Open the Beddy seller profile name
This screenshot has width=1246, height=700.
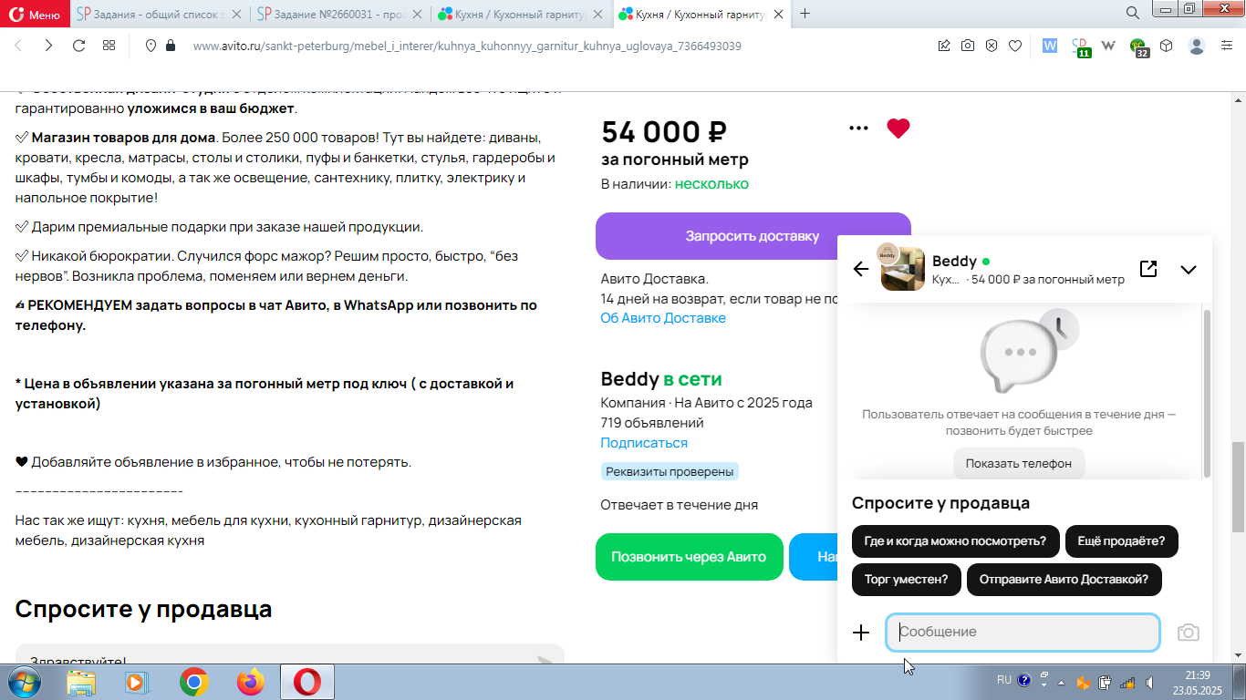(629, 379)
